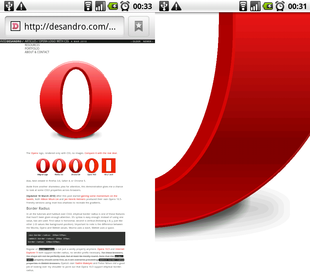The height and width of the screenshot is (275, 310).
Task: Tap the alarm clock icon beside 00:33
Action: click(x=125, y=6)
